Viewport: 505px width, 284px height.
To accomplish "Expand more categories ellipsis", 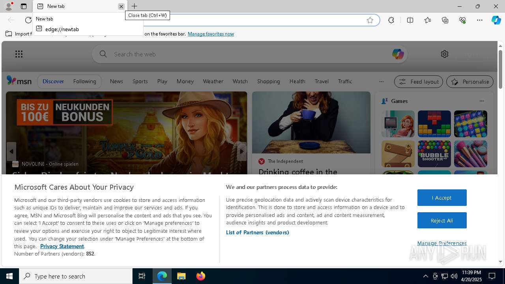I will (x=381, y=82).
